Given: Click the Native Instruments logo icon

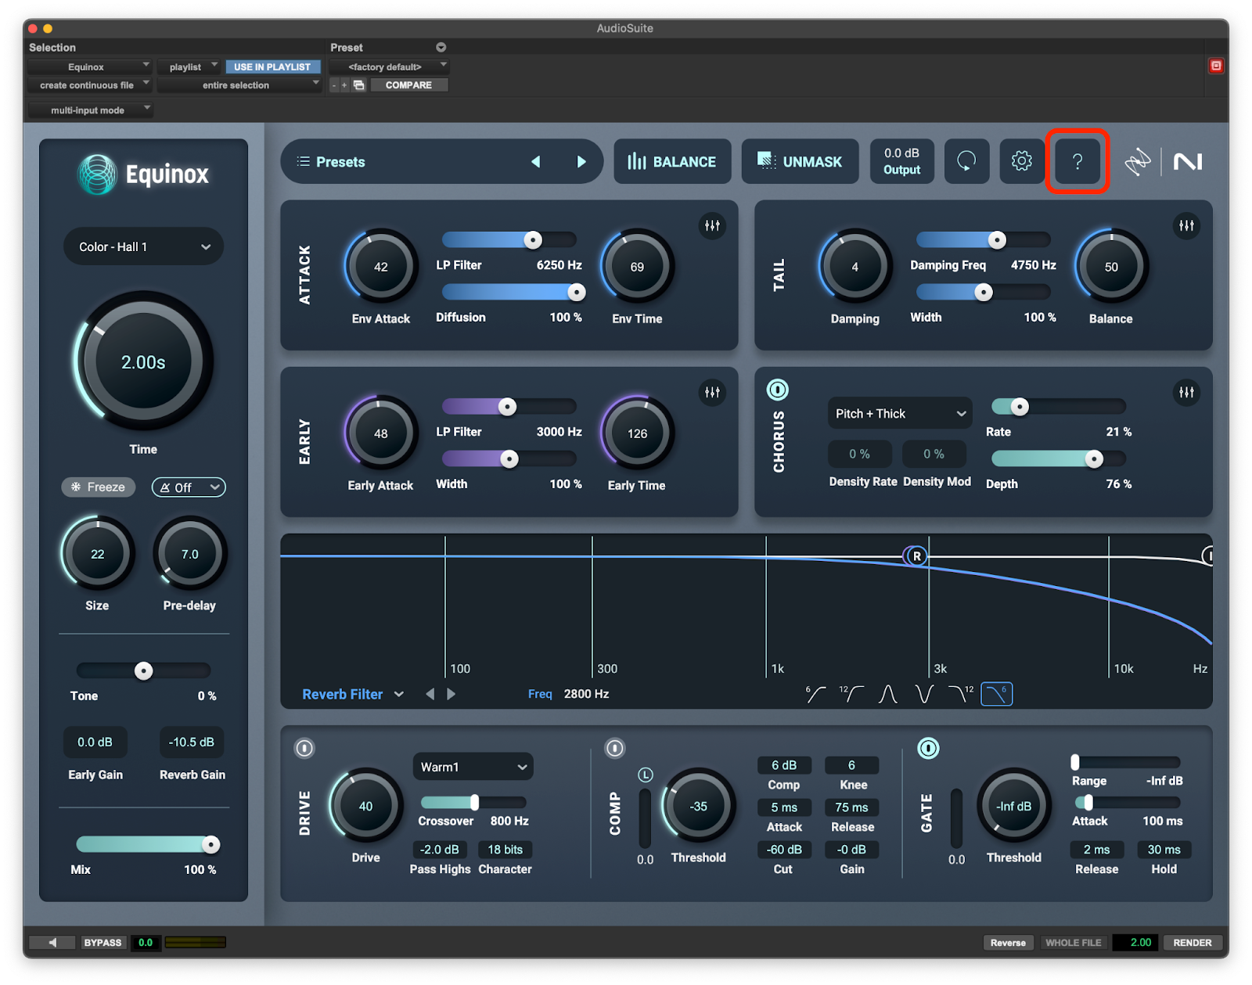Looking at the screenshot, I should 1187,162.
